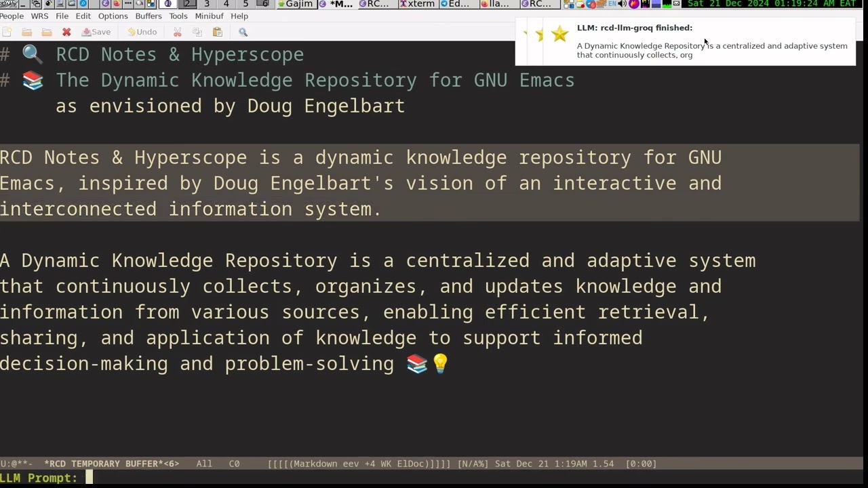This screenshot has height=488, width=868.
Task: Click the gold star notification icon
Action: click(x=559, y=34)
